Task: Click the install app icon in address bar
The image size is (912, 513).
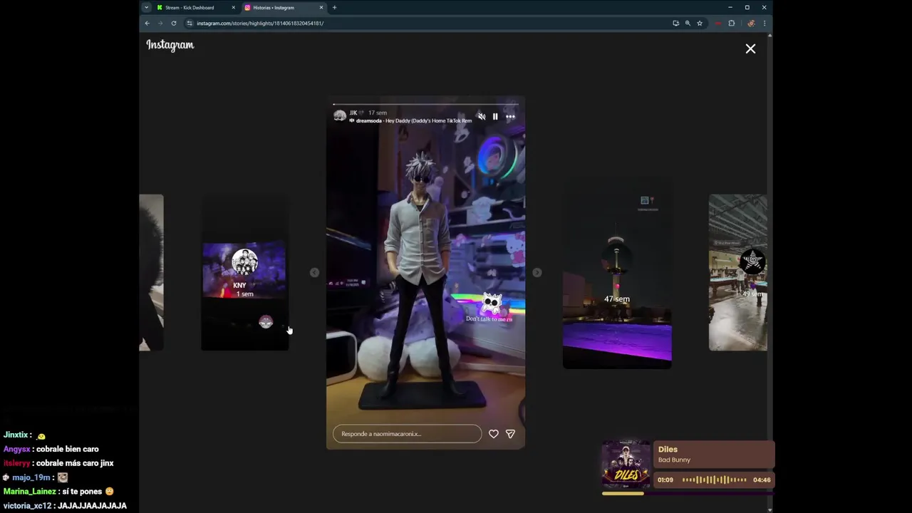Action: pos(675,23)
